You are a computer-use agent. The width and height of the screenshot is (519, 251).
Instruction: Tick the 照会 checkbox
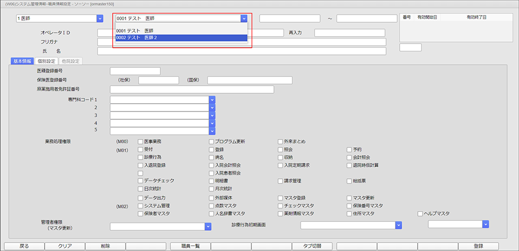tap(280, 149)
